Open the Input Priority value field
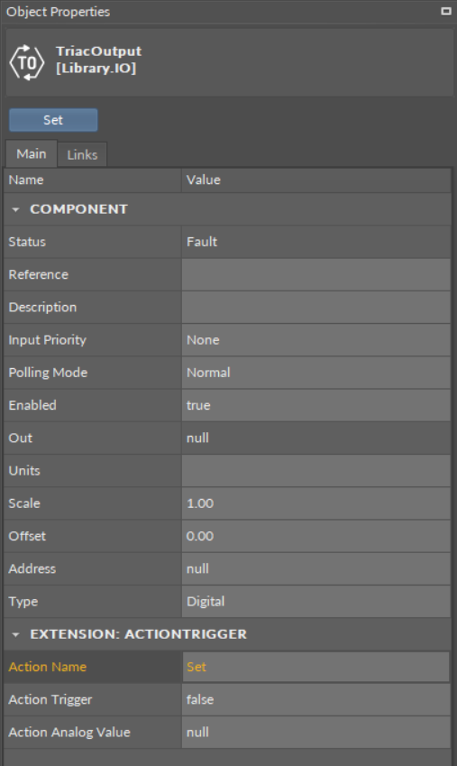 [x=315, y=340]
